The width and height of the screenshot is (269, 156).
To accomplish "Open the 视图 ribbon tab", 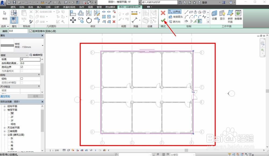I will [x=90, y=7].
